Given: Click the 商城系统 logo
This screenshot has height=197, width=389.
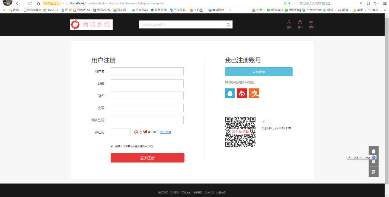Looking at the screenshot, I should (91, 25).
